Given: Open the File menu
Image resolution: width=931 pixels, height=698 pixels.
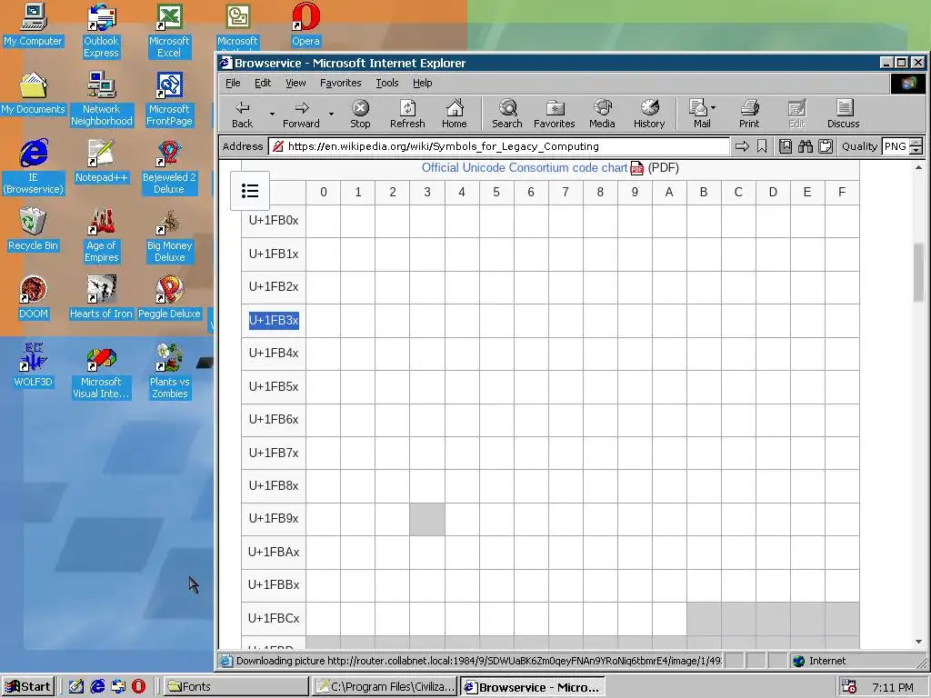Looking at the screenshot, I should click(x=233, y=83).
